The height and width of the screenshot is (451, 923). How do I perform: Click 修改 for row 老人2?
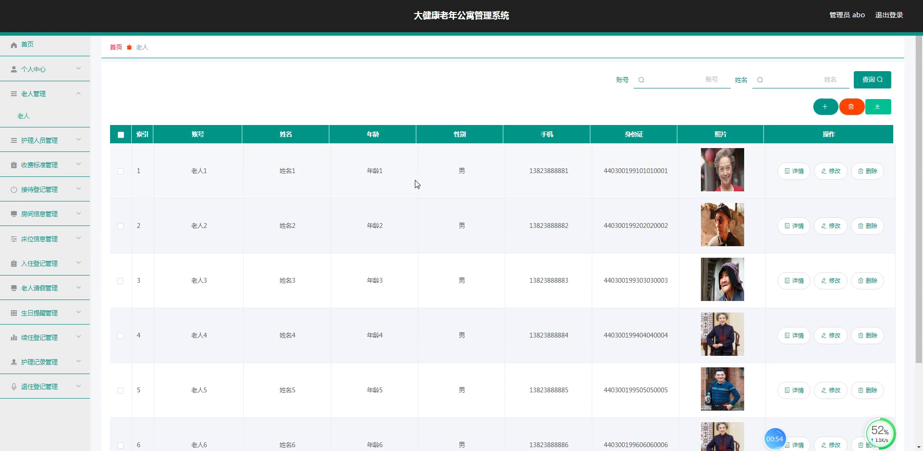tap(831, 226)
